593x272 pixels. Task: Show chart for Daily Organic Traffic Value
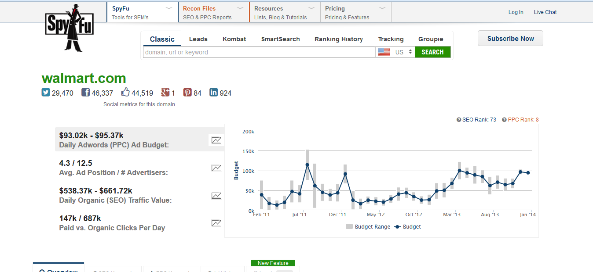[216, 196]
